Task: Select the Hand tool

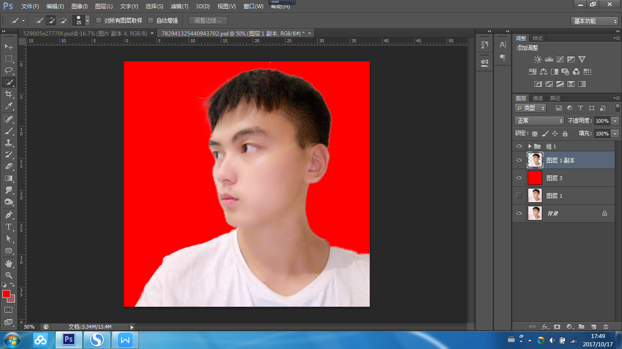Action: 9,264
